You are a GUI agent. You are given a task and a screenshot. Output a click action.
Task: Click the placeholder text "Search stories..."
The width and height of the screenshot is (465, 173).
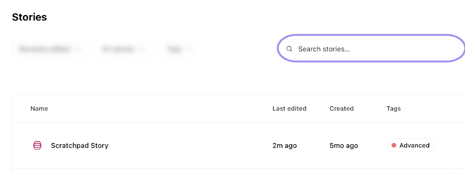coord(324,49)
